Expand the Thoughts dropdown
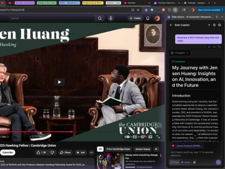The image size is (225, 169). (180, 53)
